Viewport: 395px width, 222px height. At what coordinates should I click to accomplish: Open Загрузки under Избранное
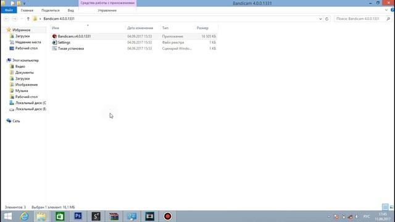tap(22, 36)
